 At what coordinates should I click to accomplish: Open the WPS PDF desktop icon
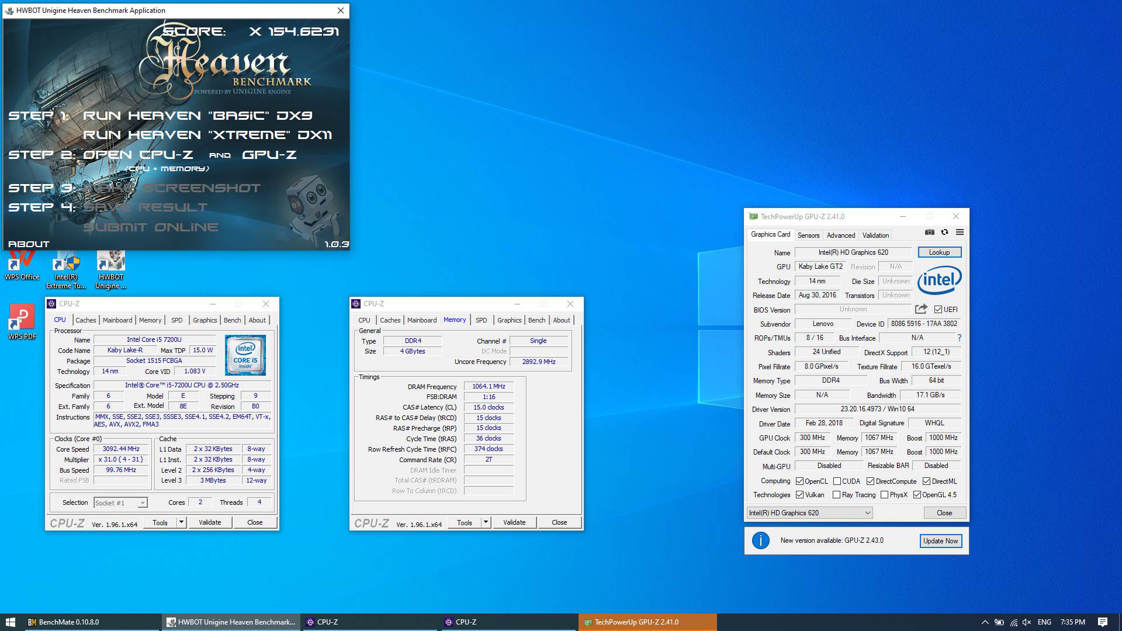pos(22,322)
